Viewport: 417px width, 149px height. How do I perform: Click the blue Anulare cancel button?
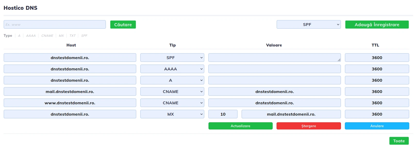pyautogui.click(x=377, y=126)
